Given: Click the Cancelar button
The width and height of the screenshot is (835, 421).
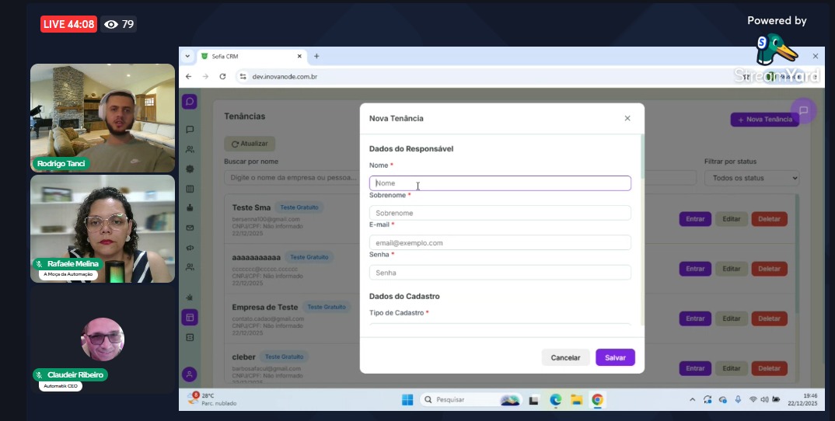Looking at the screenshot, I should [565, 357].
